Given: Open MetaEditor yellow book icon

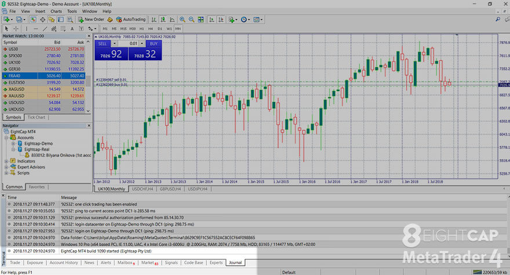Looking at the screenshot, I should 110,20.
